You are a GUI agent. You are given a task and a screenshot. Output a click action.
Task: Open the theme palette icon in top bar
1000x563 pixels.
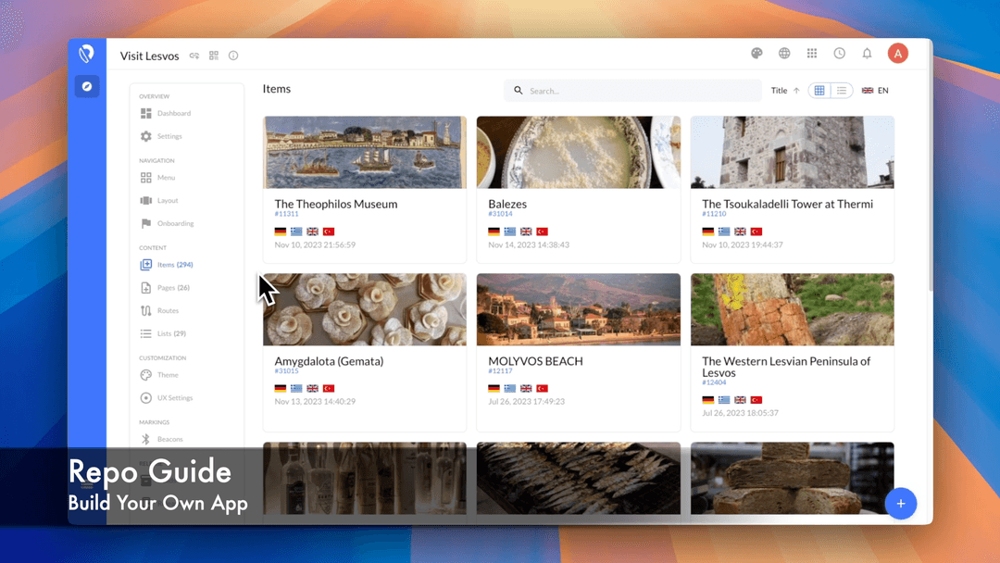(756, 54)
